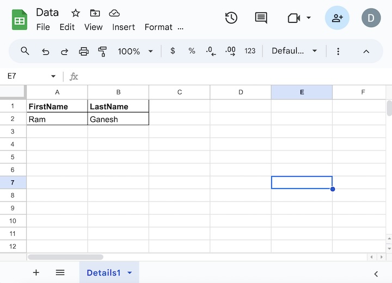Viewport: 392px width, 283px height.
Task: Add a new sheet with plus button
Action: point(36,273)
